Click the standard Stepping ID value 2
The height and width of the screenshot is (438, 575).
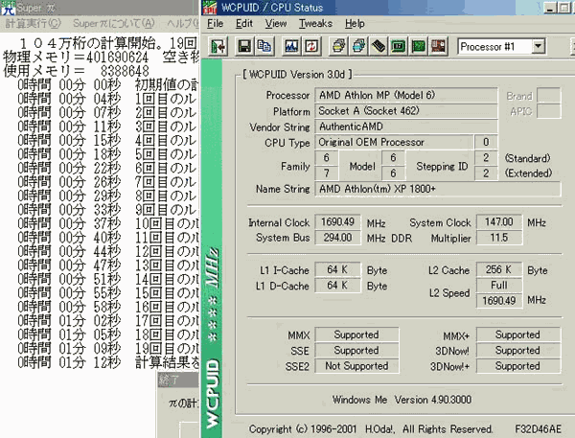(x=486, y=158)
